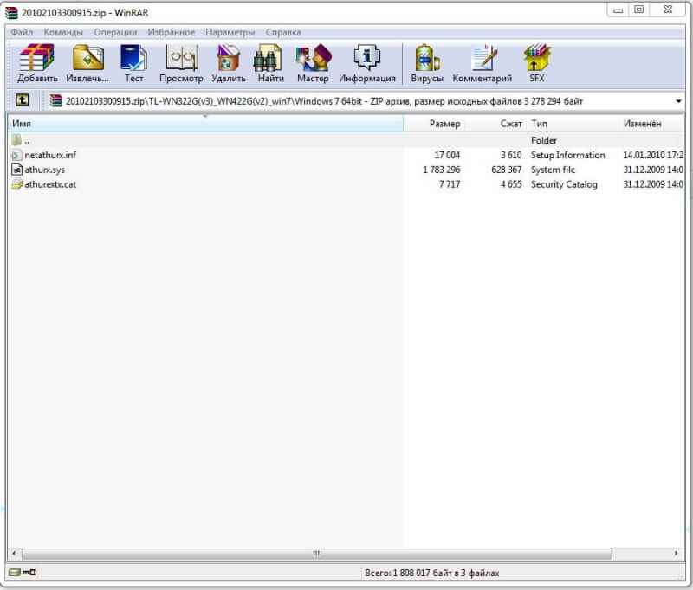This screenshot has width=693, height=590.
Task: Click the WinRAR icon in title bar
Action: pos(11,12)
